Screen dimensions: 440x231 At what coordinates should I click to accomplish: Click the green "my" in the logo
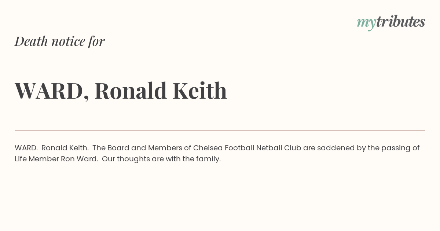366,23
